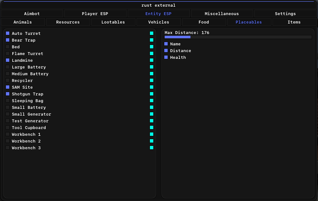Open the Vehicles sub-tab
The height and width of the screenshot is (201, 318).
pyautogui.click(x=159, y=22)
